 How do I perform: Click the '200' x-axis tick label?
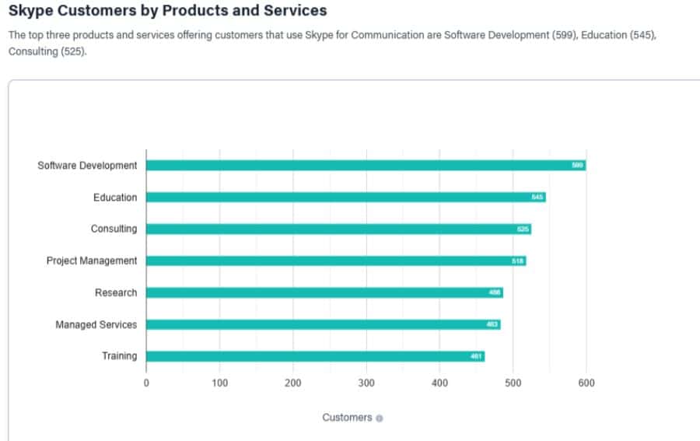(293, 383)
